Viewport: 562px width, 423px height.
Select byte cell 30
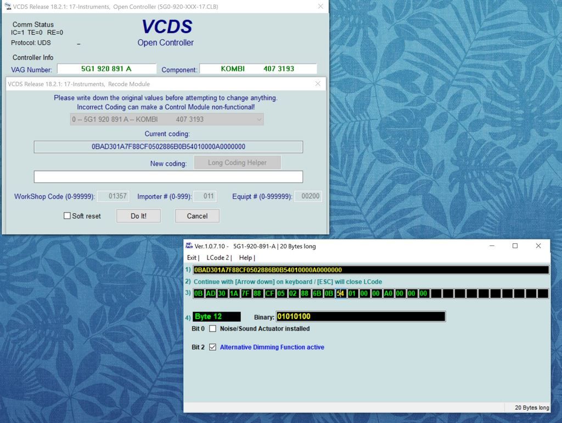tap(222, 294)
